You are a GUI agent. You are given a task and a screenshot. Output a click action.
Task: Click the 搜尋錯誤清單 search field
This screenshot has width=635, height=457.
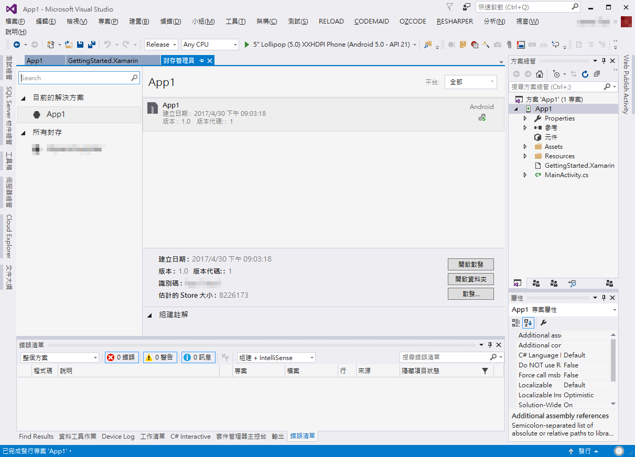tap(451, 357)
